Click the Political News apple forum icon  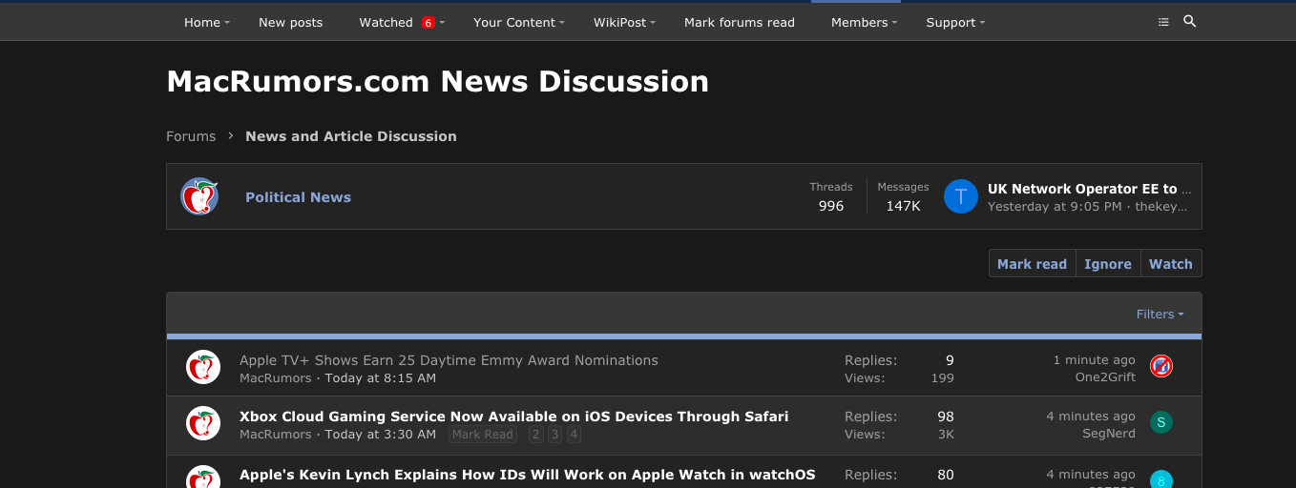tap(199, 196)
